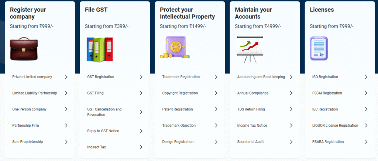Screen dimensions: 378x161
Task: Select Reply to GST Notice
Action: tap(103, 131)
